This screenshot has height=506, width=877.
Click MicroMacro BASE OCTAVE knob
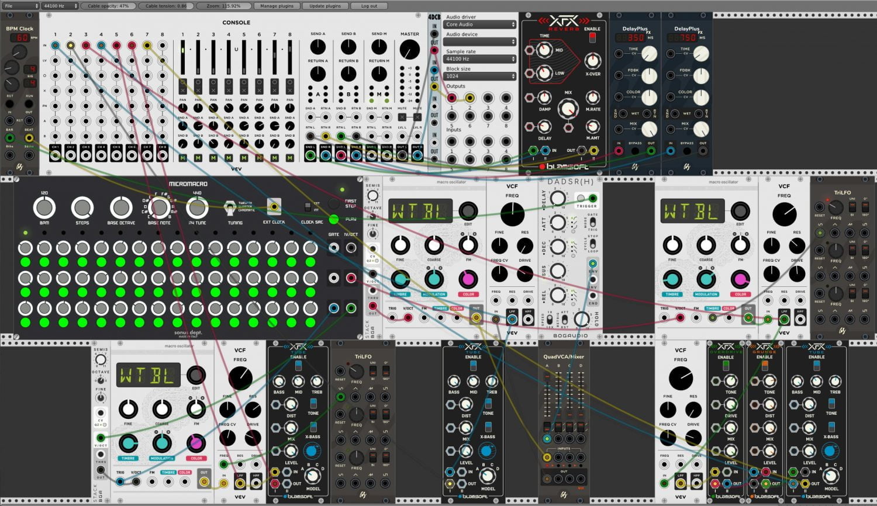(121, 207)
